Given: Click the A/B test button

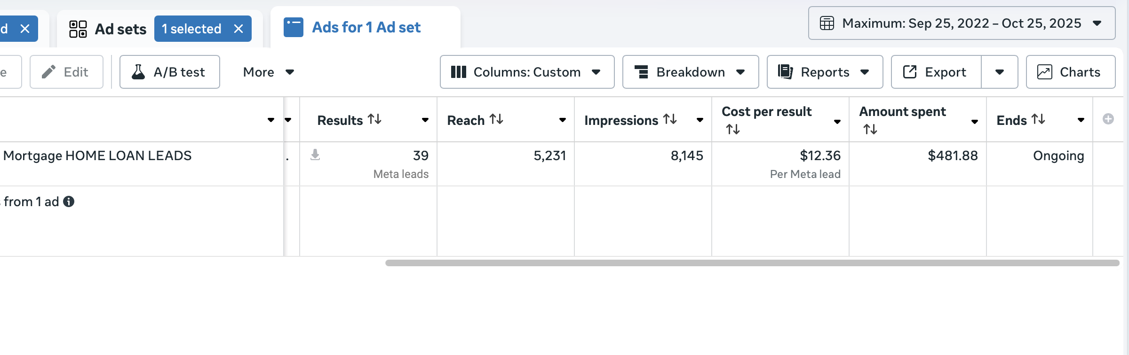Looking at the screenshot, I should (170, 72).
